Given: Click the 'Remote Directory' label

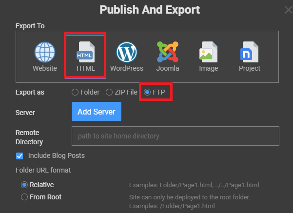Looking at the screenshot, I should [x=29, y=137].
